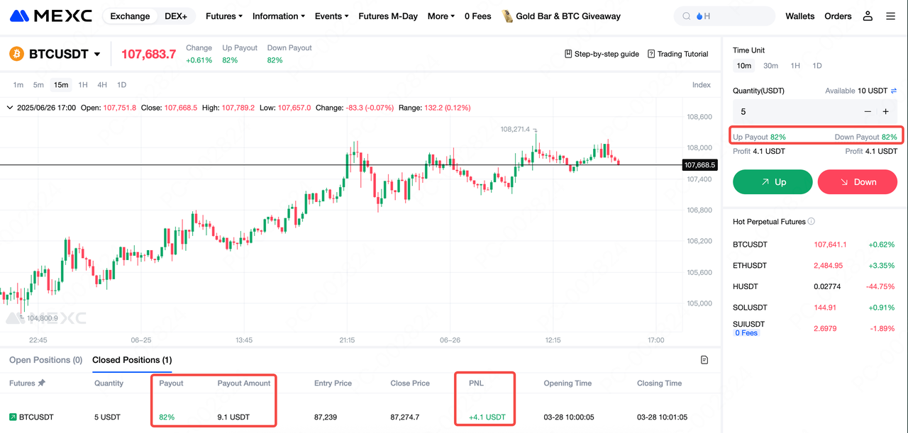Expand the Information menu
This screenshot has width=908, height=433.
(x=279, y=16)
